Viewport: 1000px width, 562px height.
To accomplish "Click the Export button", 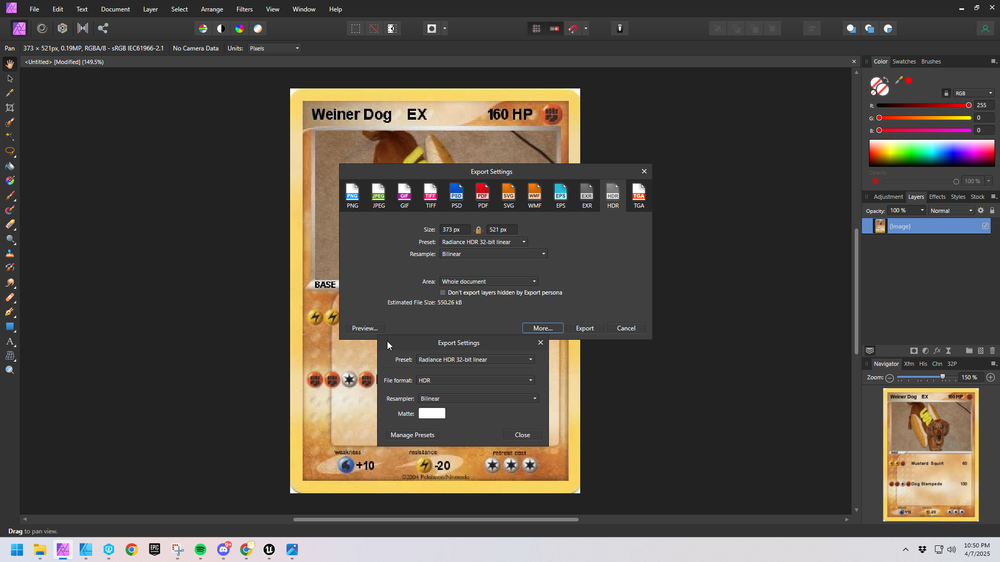I will [x=584, y=328].
